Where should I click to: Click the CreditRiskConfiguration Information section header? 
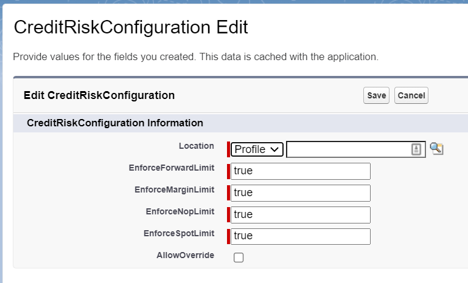(x=115, y=123)
